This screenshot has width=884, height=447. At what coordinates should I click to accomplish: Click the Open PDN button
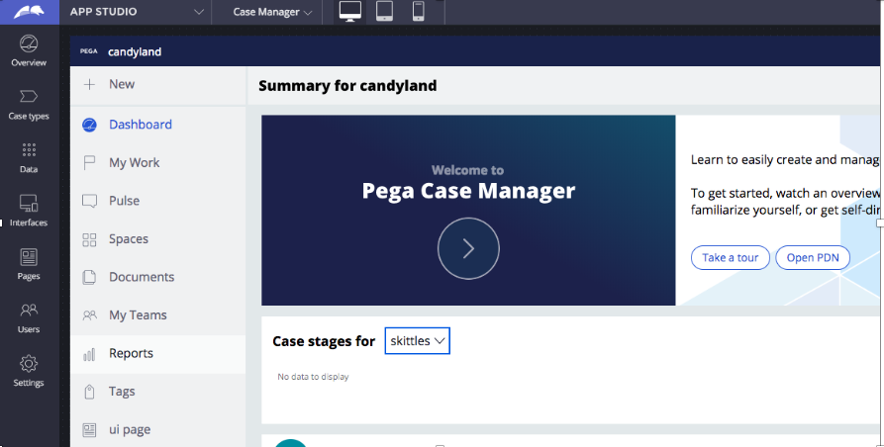tap(813, 258)
